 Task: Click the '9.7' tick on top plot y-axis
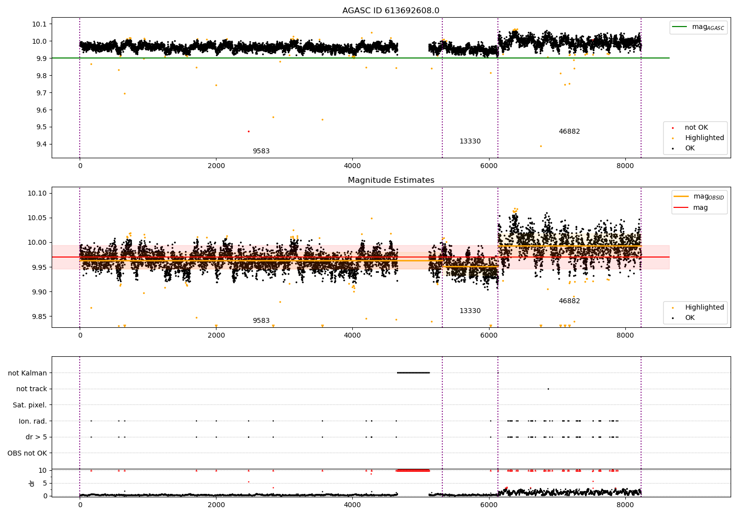41,93
